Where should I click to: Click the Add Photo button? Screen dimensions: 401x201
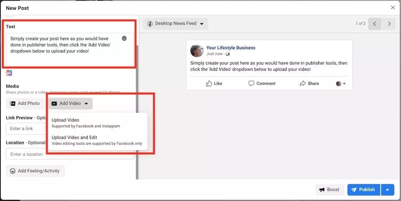[x=25, y=103]
